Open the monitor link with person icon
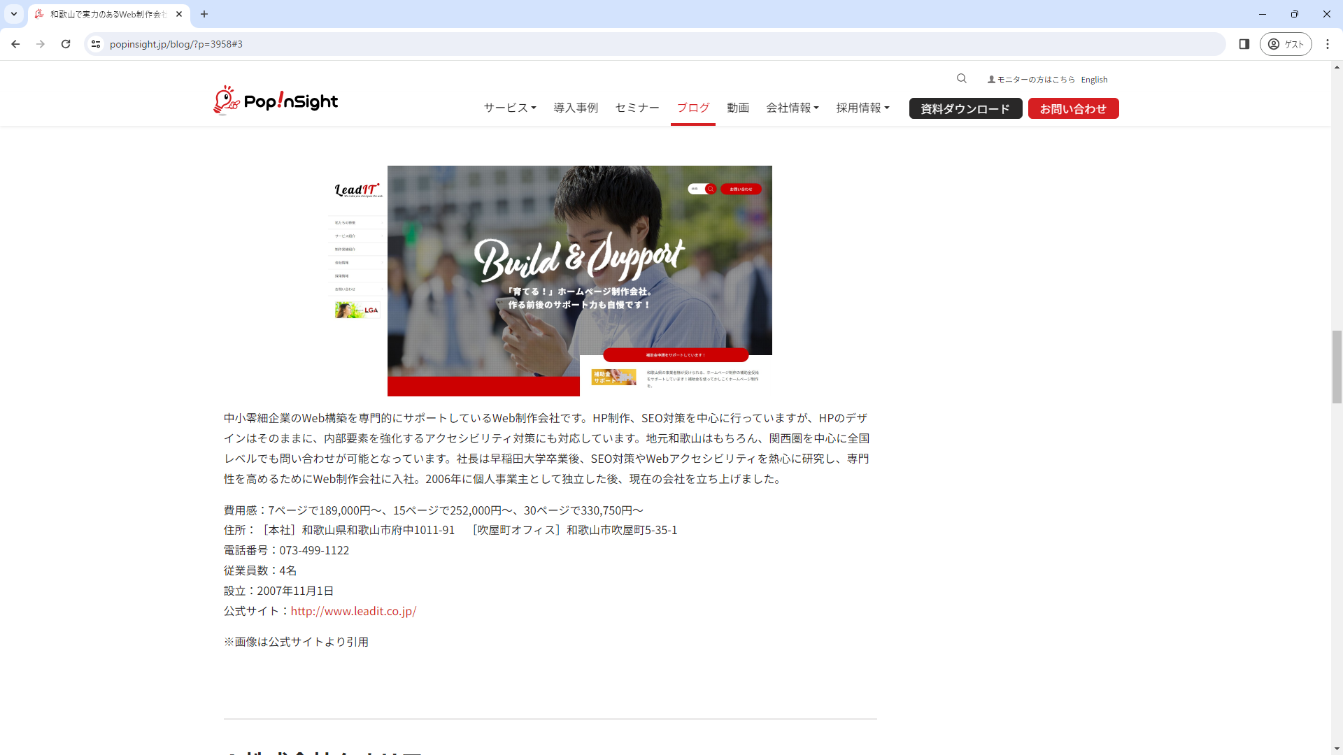1343x755 pixels. tap(1031, 80)
